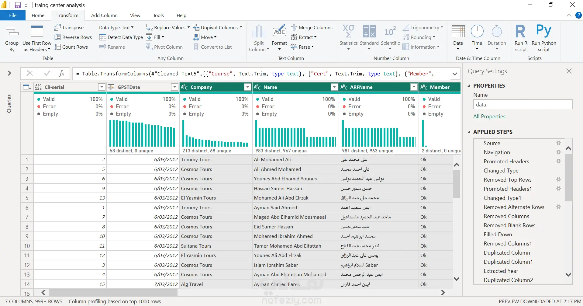
Task: Expand the formula bar with the chevron
Action: (x=455, y=74)
